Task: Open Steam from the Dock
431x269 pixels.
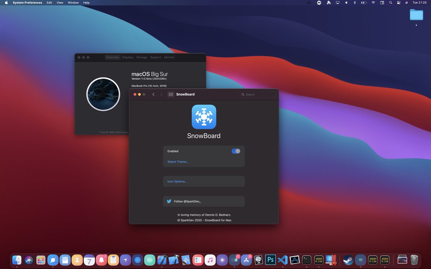Action: click(x=348, y=260)
